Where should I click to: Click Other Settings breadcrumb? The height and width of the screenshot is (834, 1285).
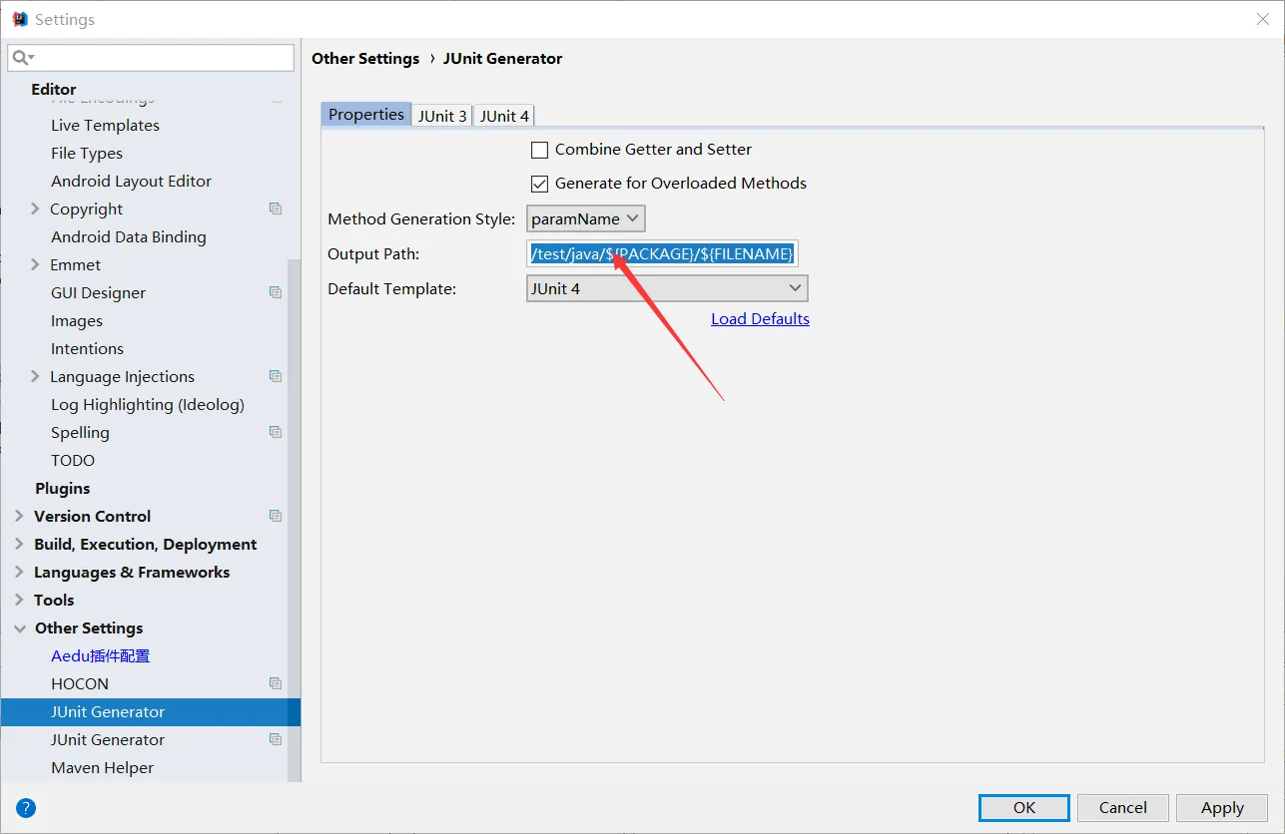365,58
